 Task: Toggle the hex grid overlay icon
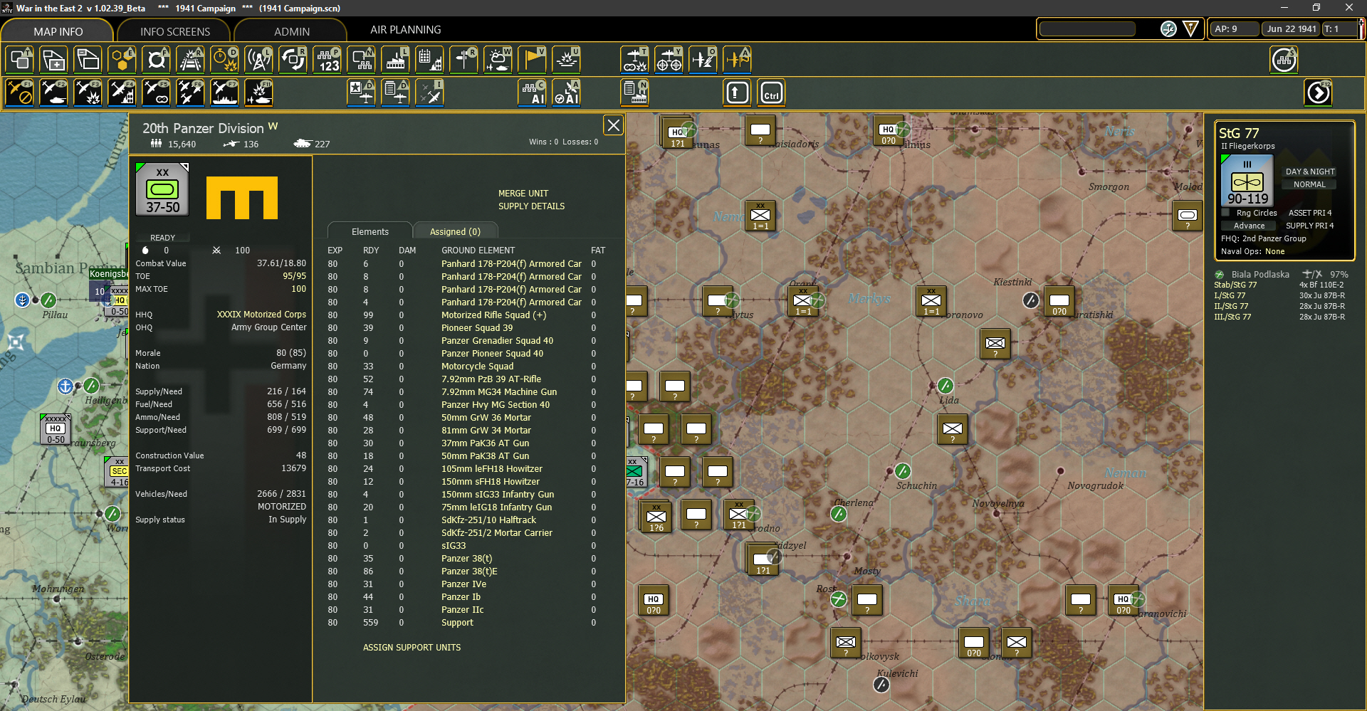pos(122,60)
